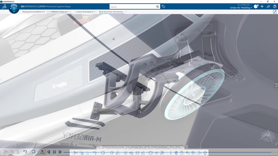Switch to Hydrogen tab
Image resolution: width=278 pixels, height=156 pixels.
[33, 12]
